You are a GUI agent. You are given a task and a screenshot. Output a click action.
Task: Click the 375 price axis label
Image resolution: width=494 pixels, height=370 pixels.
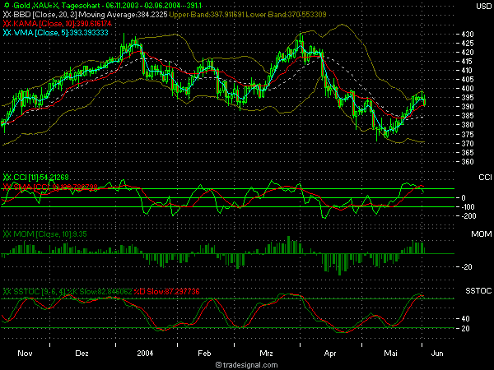468,134
